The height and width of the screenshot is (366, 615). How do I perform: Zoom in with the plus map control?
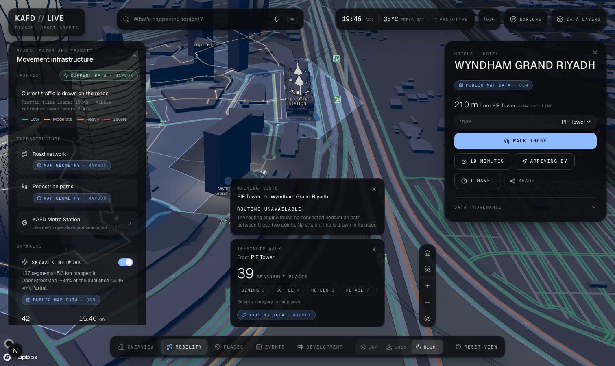click(x=427, y=286)
